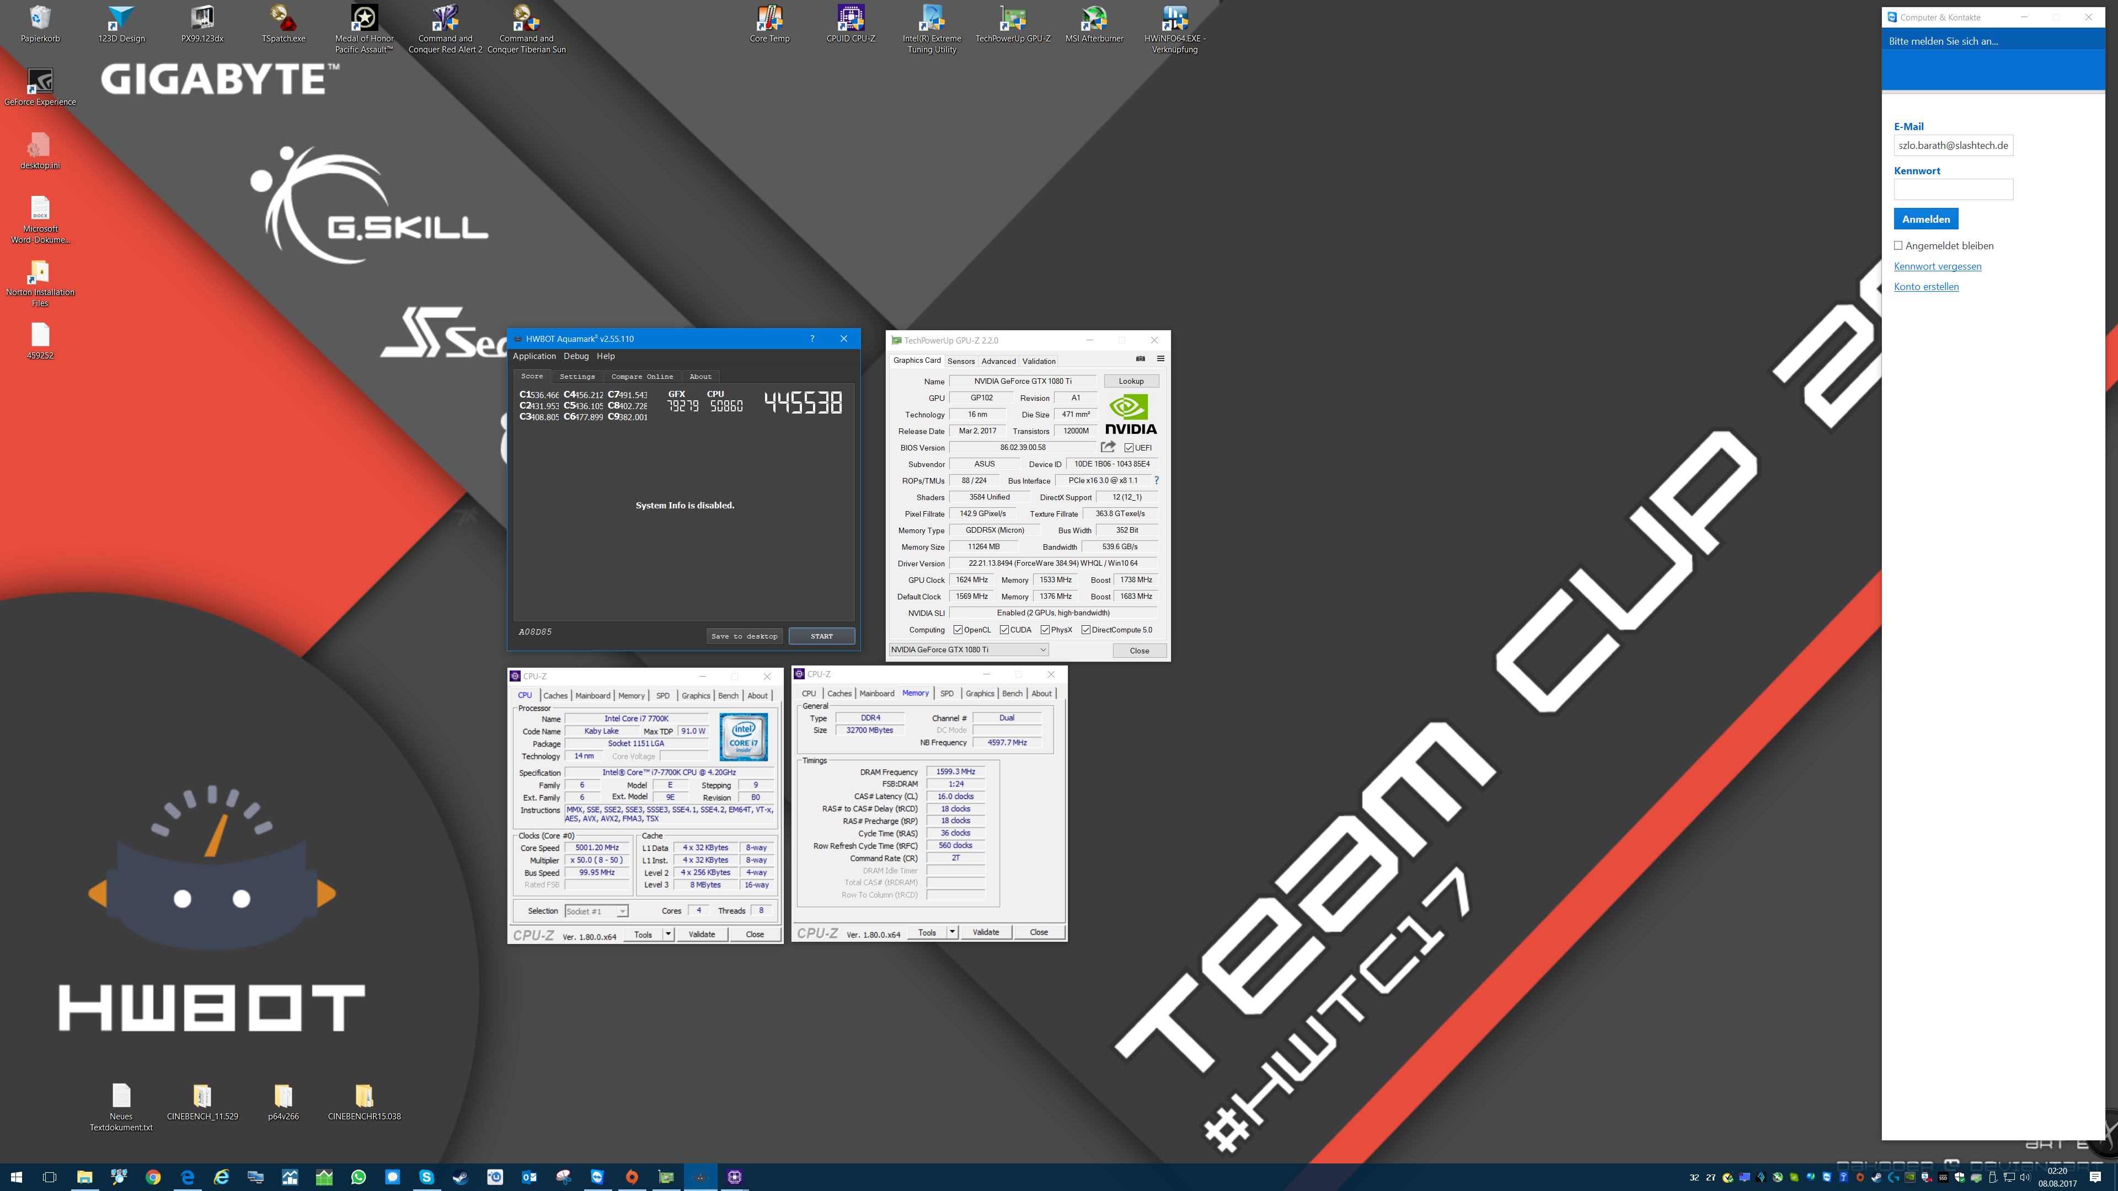Screen dimensions: 2118x1191
Task: Click the Close button in CPU-Z Memory window
Action: tap(1039, 932)
